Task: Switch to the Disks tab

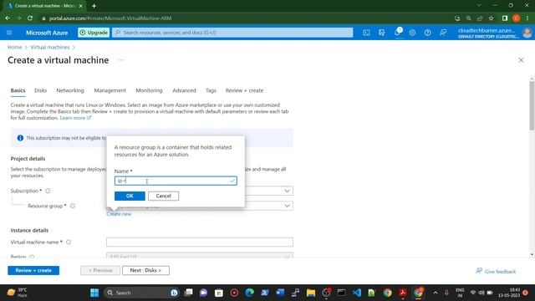Action: coord(40,90)
